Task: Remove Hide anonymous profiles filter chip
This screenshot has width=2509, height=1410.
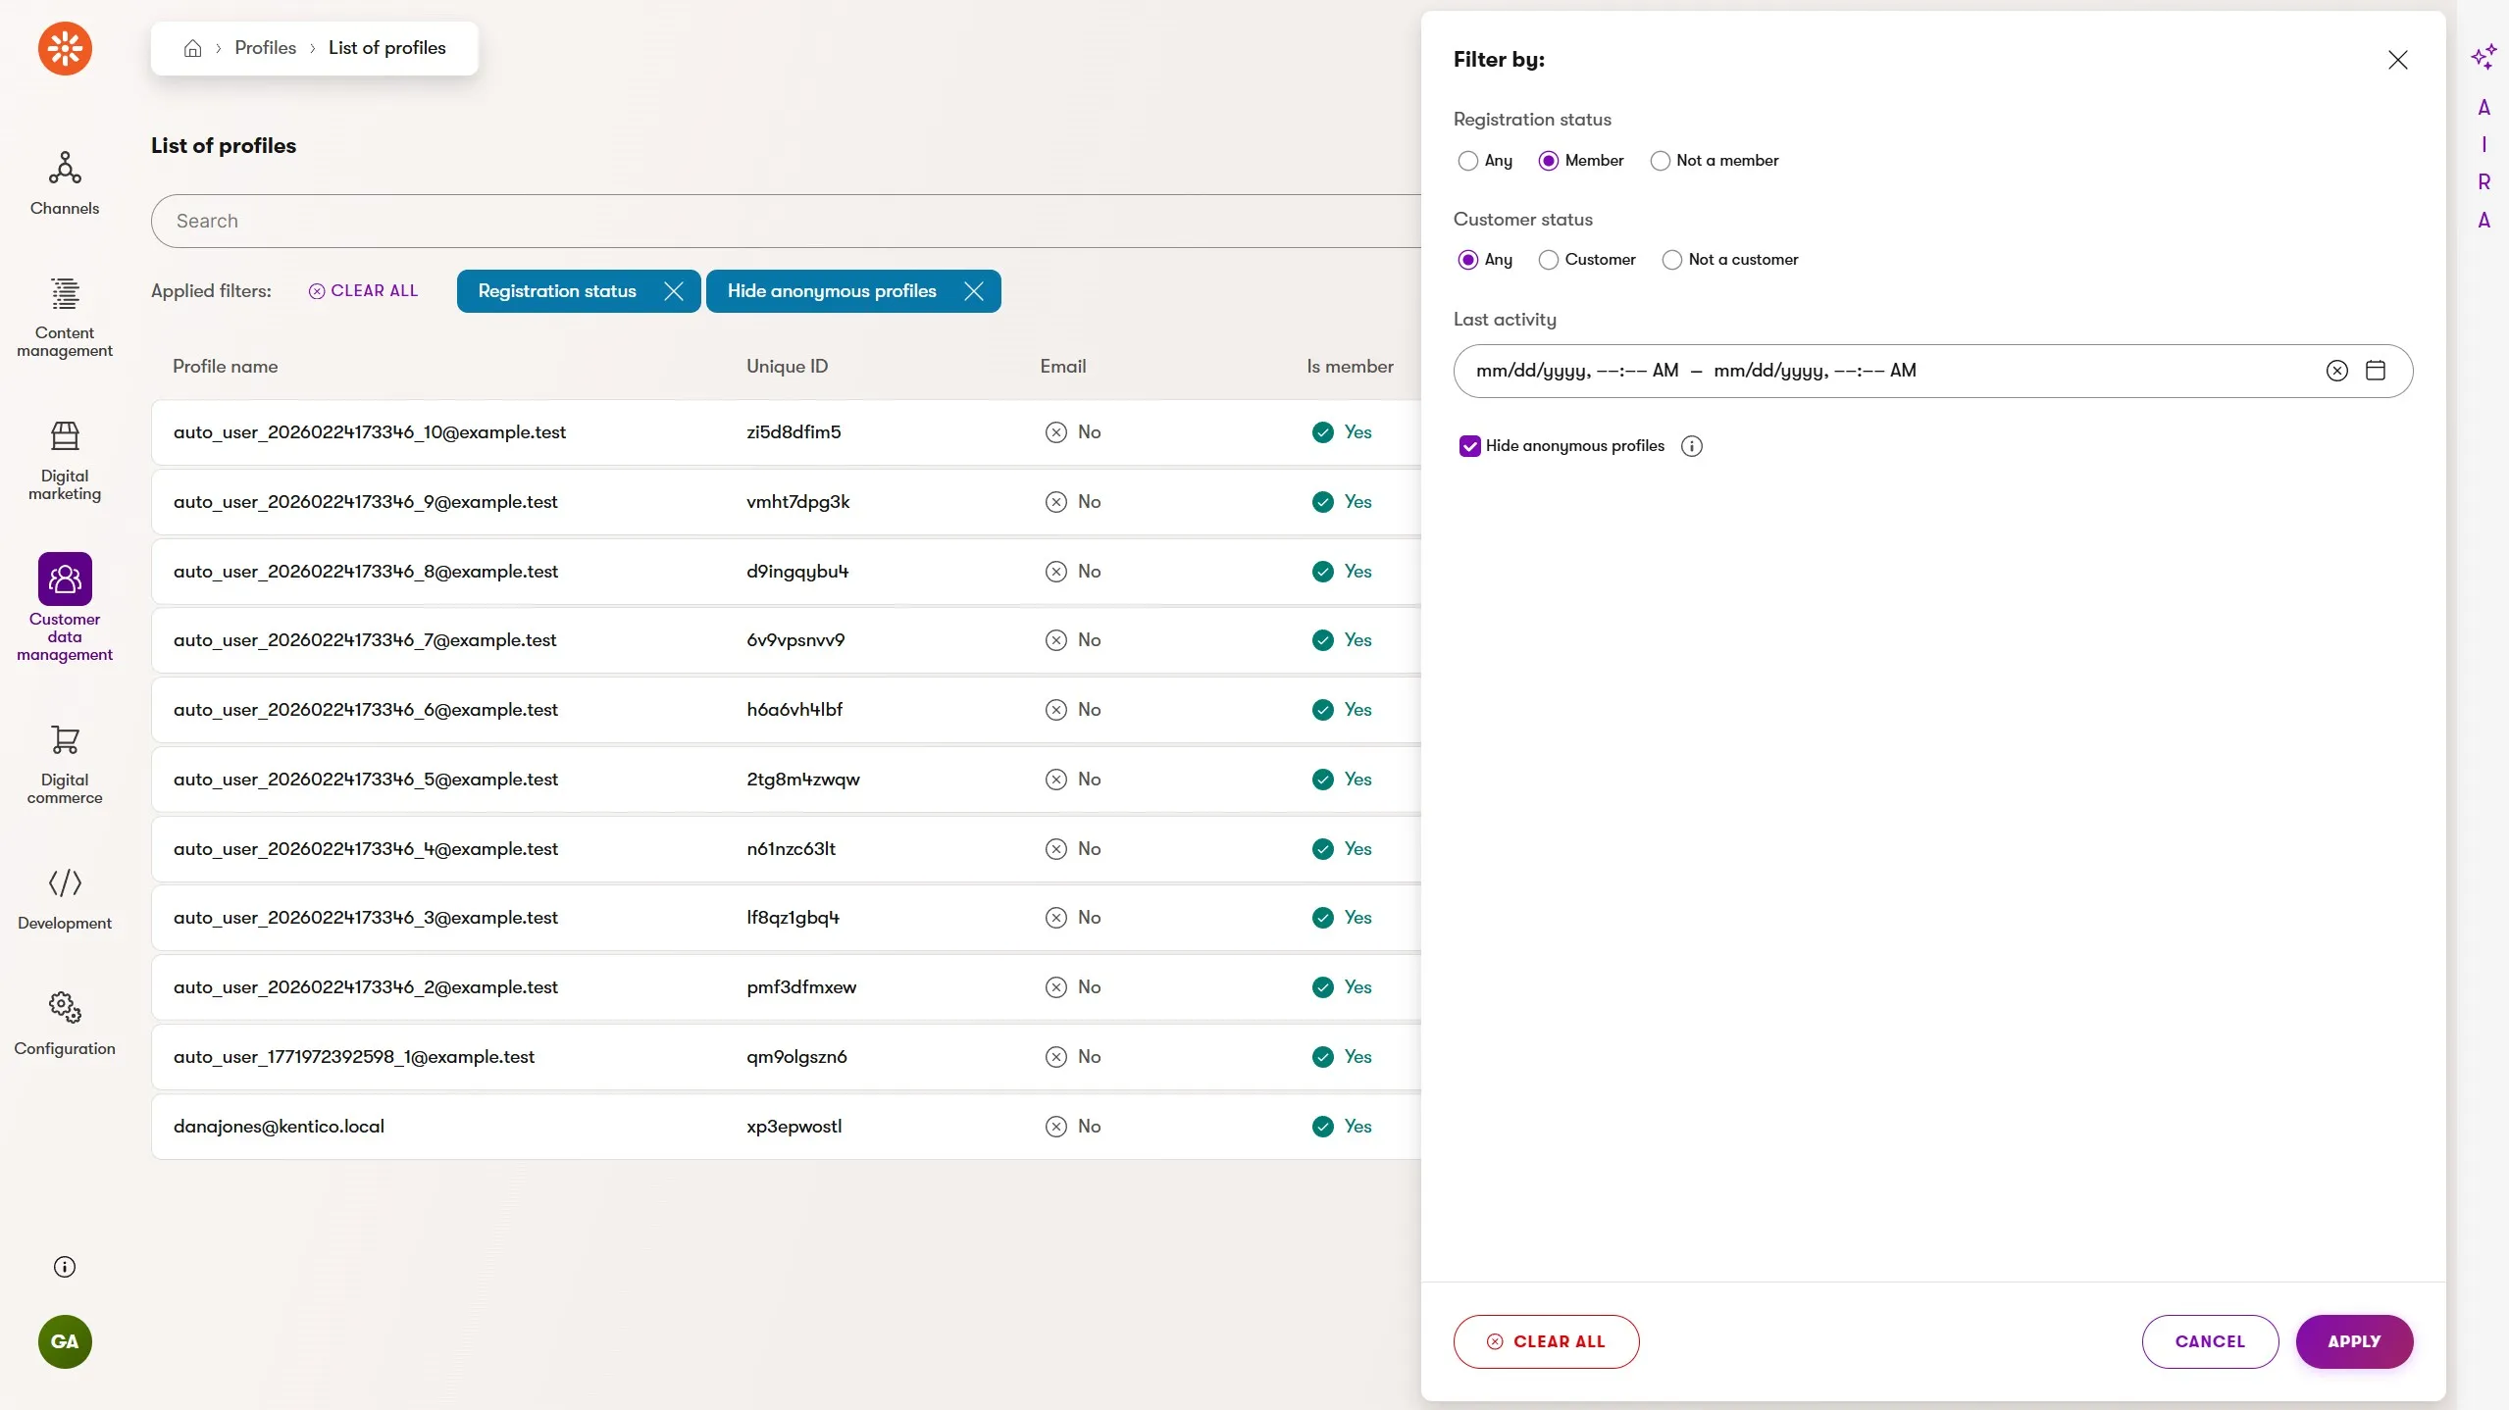Action: pyautogui.click(x=973, y=291)
